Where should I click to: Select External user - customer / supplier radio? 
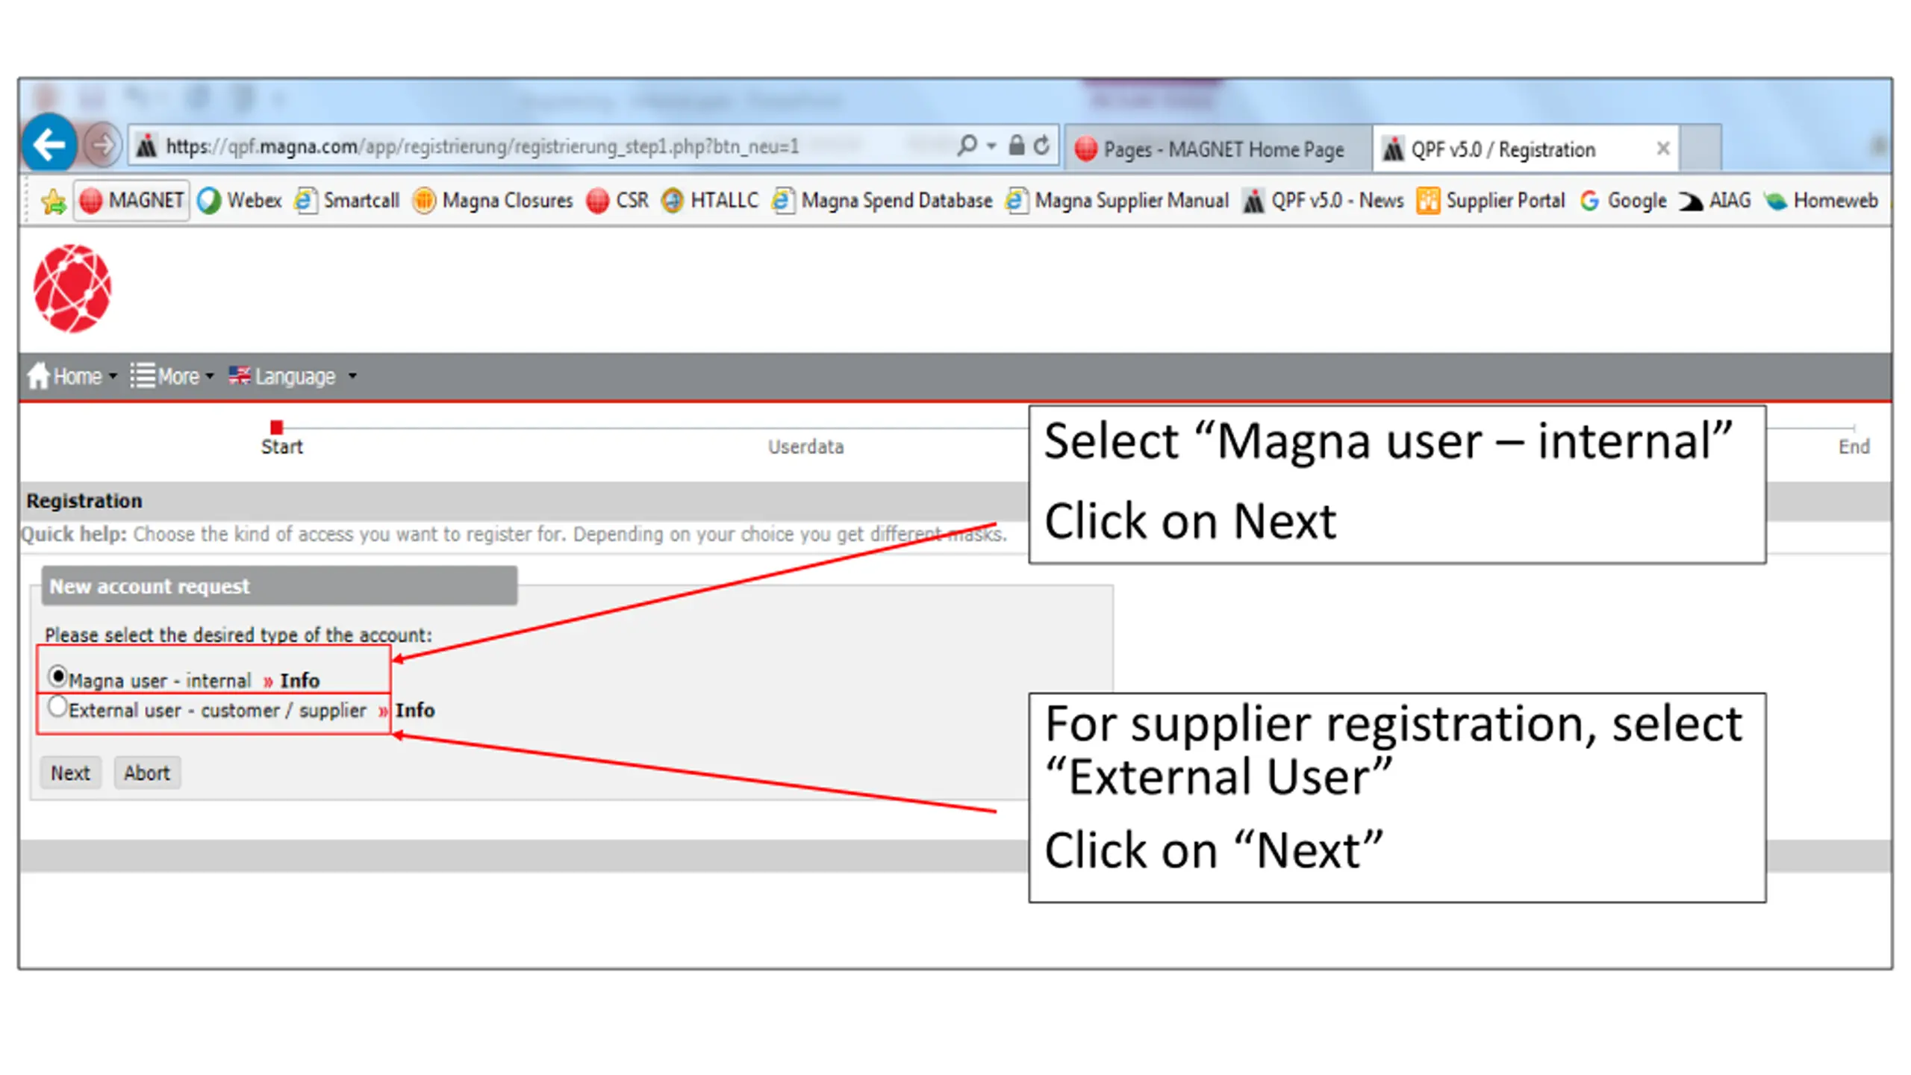pyautogui.click(x=57, y=706)
